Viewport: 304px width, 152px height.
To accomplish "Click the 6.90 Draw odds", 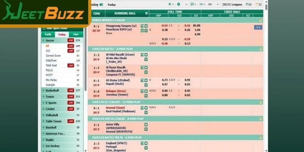I will 197,34.
